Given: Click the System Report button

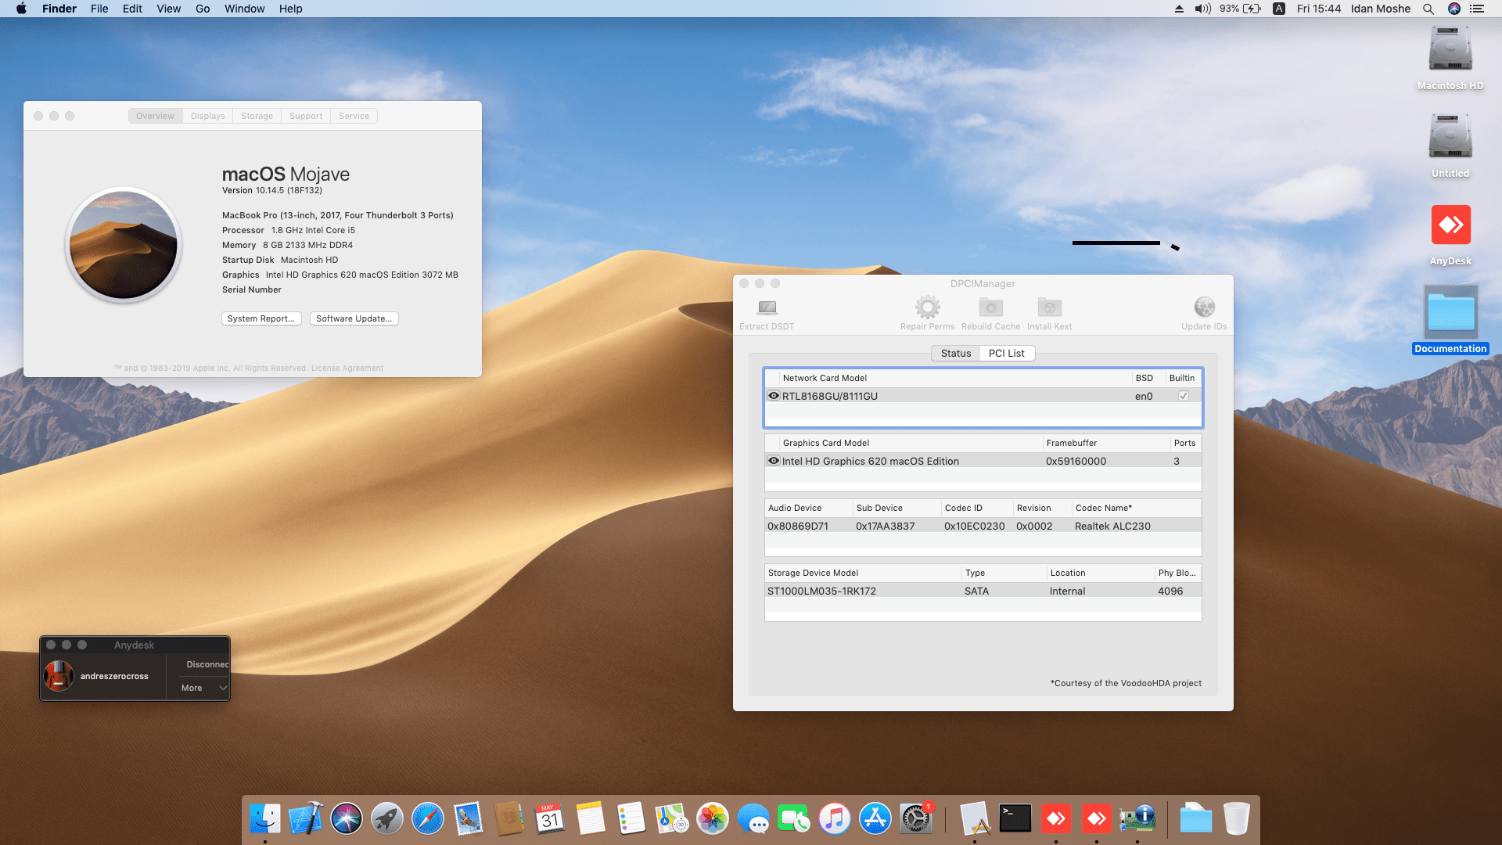Looking at the screenshot, I should pos(261,318).
